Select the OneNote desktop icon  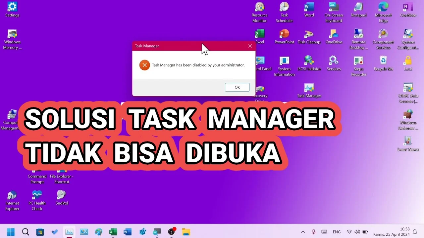pyautogui.click(x=408, y=10)
